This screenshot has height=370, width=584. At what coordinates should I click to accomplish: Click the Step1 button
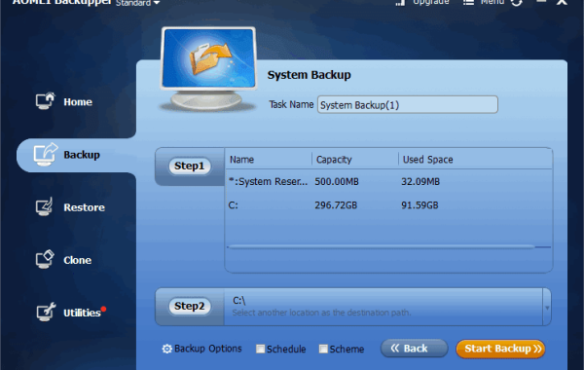click(189, 166)
